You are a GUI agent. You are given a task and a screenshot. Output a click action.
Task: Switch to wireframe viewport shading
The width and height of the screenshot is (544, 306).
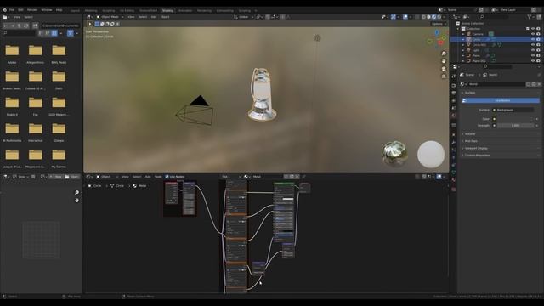point(423,17)
